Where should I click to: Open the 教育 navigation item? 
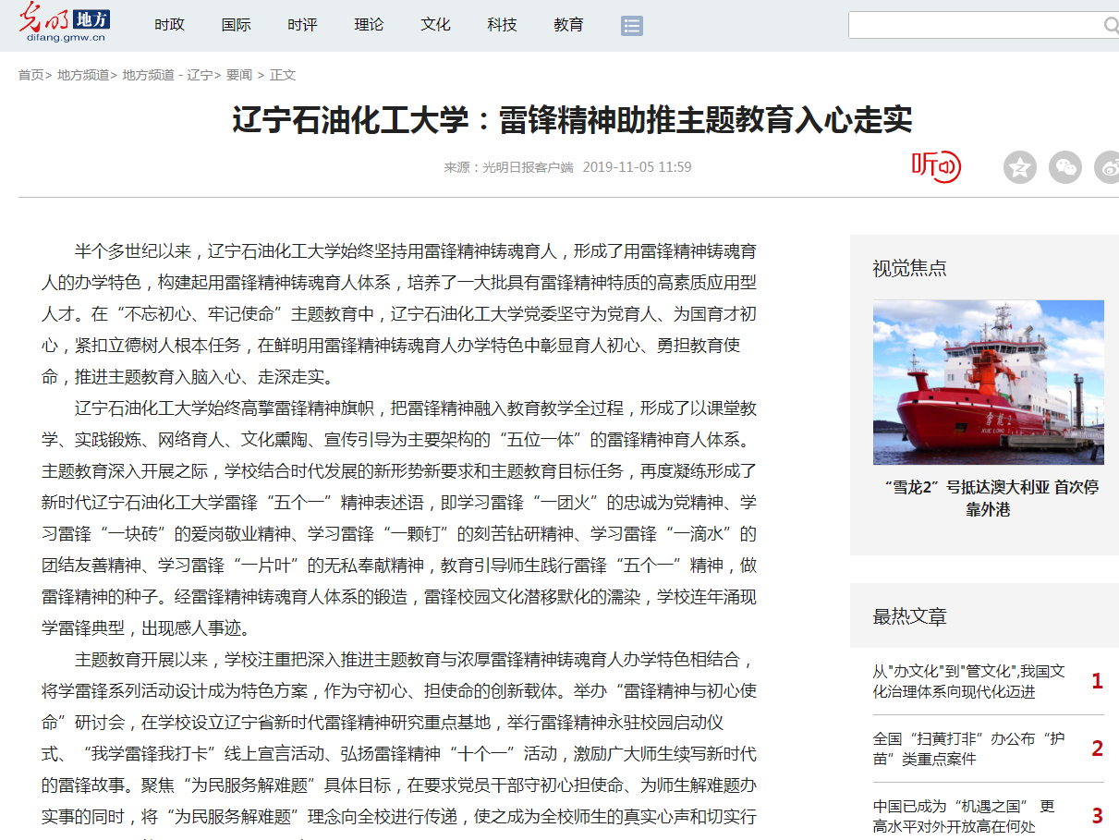[568, 25]
